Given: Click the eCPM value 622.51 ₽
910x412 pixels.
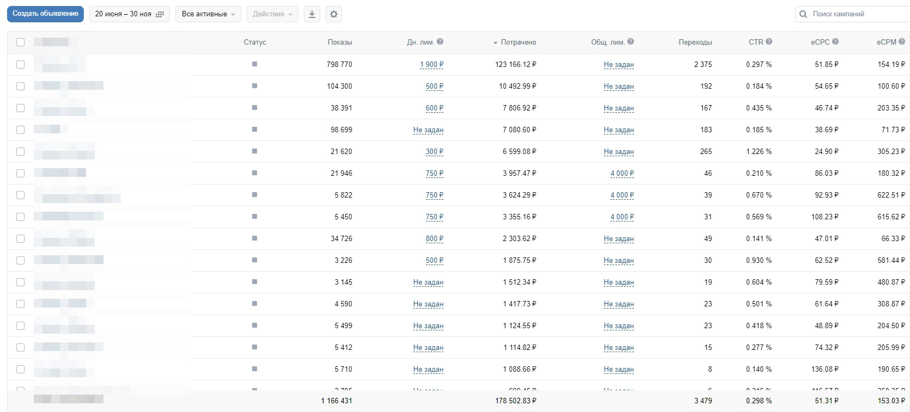Looking at the screenshot, I should coord(891,195).
